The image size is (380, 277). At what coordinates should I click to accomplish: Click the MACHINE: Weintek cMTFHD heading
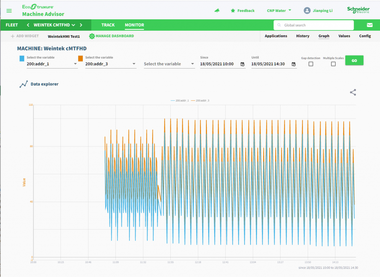[x=52, y=49]
